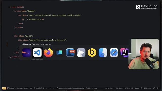Select Safari compass icon in app switcher
The width and height of the screenshot is (162, 91).
tap(114, 53)
